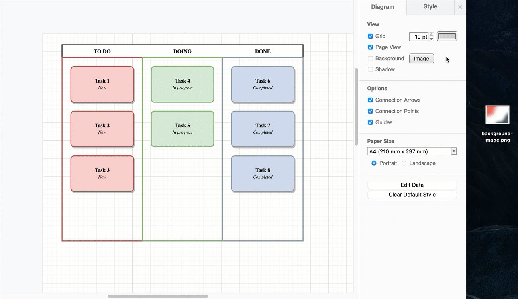Disable Connection Points
This screenshot has height=299, width=518.
tap(370, 111)
